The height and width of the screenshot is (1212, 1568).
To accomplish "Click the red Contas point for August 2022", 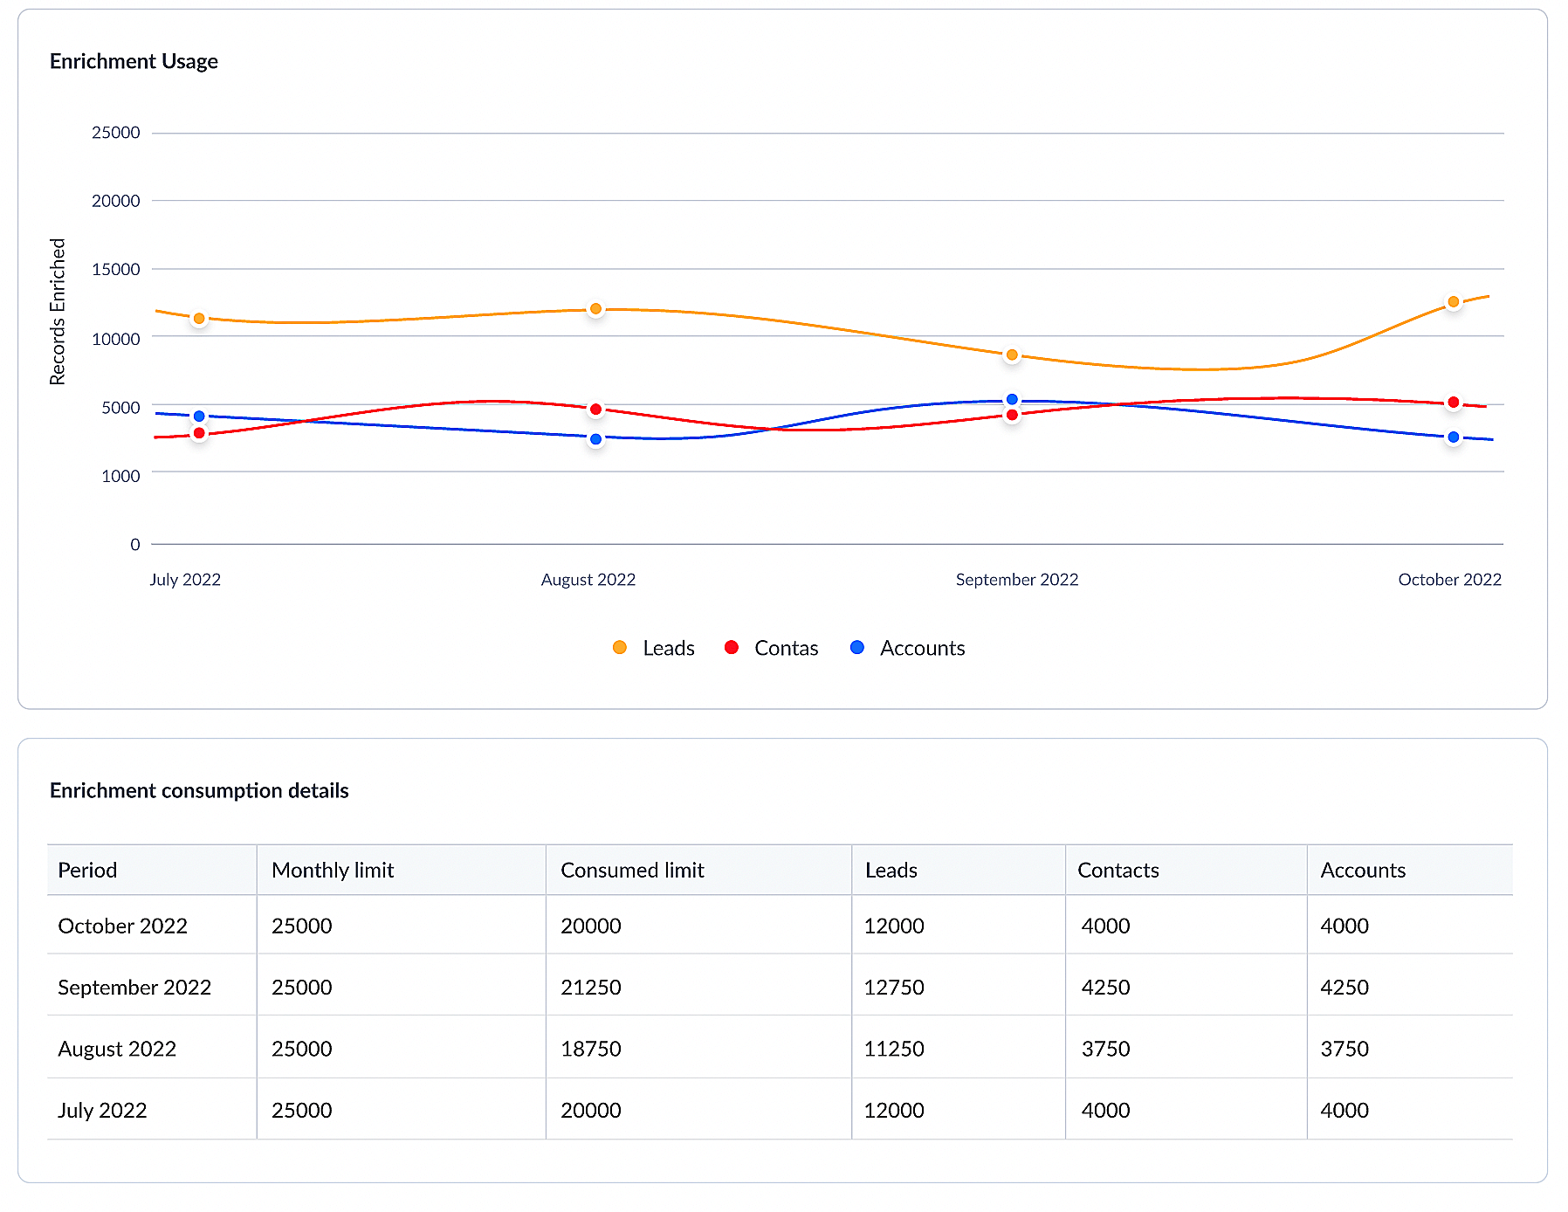I will pyautogui.click(x=595, y=410).
